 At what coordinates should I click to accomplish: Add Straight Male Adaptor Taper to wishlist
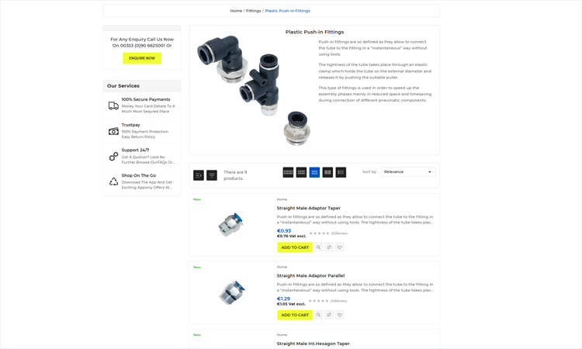pyautogui.click(x=340, y=247)
